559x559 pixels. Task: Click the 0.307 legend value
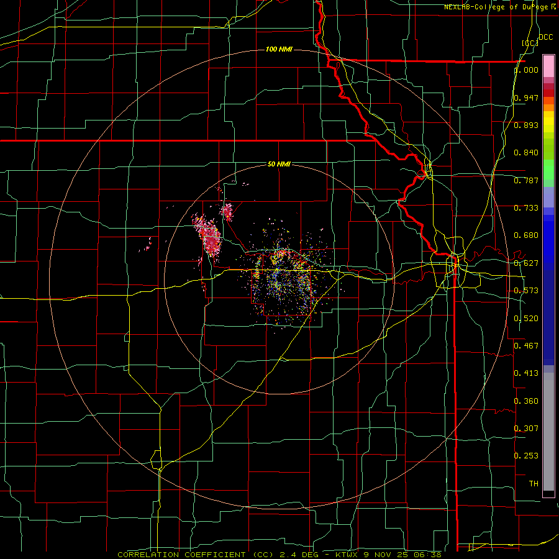526,428
